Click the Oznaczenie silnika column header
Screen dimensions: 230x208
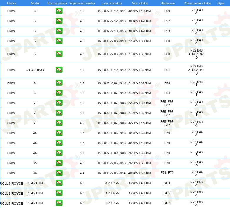197,3
